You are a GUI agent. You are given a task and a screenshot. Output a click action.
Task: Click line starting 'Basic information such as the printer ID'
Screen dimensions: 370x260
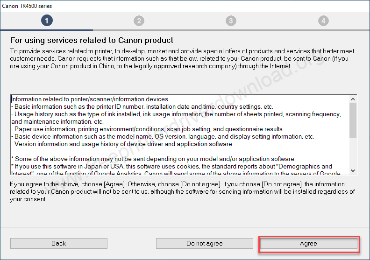[142, 107]
